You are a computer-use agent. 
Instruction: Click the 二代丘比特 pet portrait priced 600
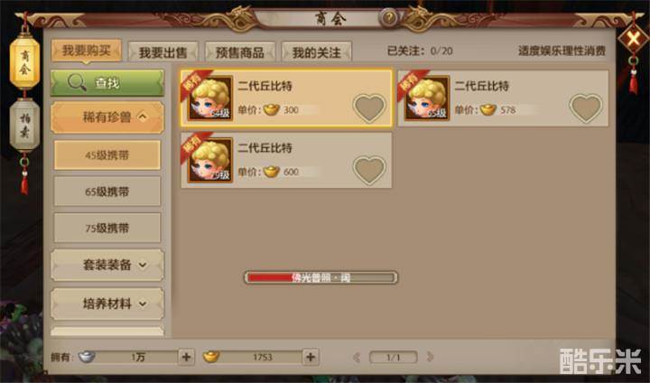coord(210,160)
